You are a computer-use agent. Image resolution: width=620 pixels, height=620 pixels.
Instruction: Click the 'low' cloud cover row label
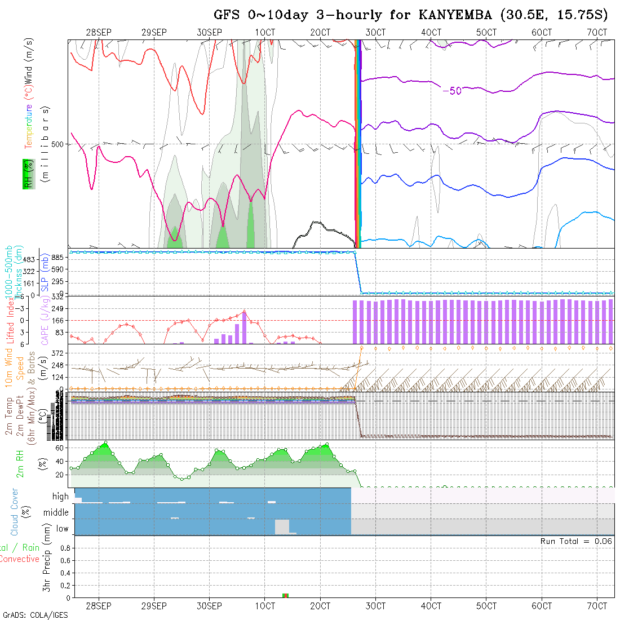(x=62, y=529)
